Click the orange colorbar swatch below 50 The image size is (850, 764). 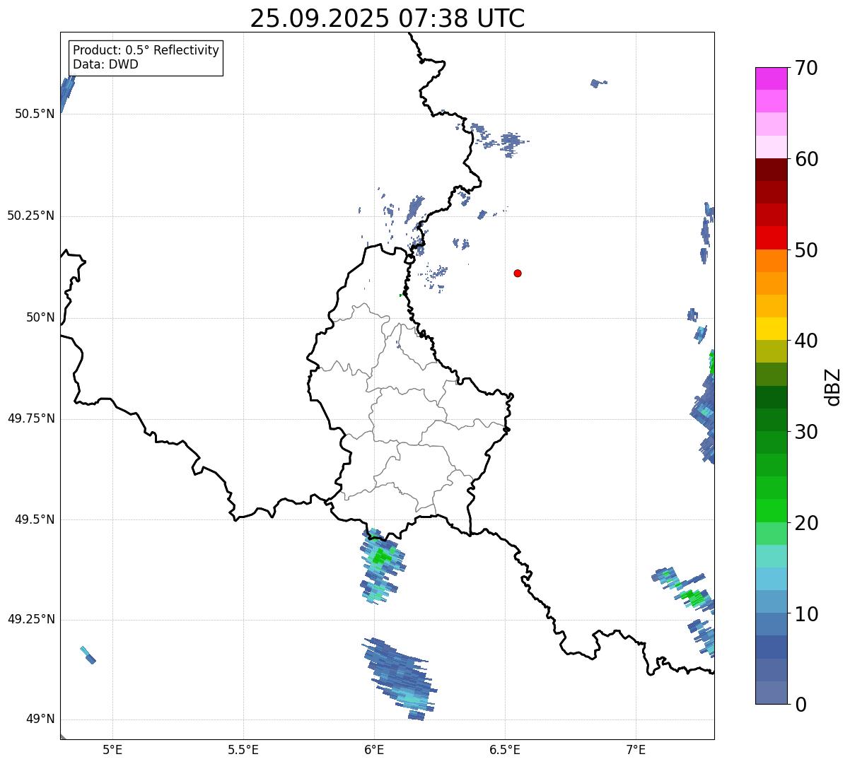[x=772, y=260]
